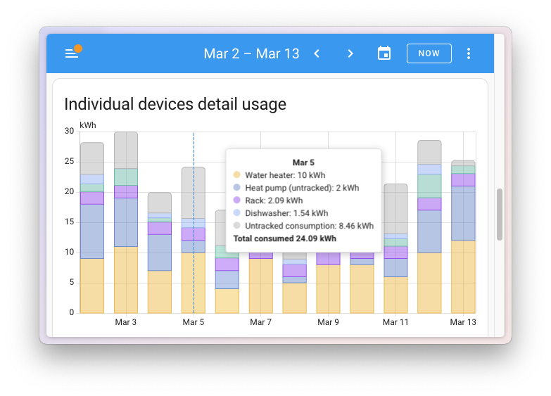Open the calendar date picker

click(x=384, y=53)
